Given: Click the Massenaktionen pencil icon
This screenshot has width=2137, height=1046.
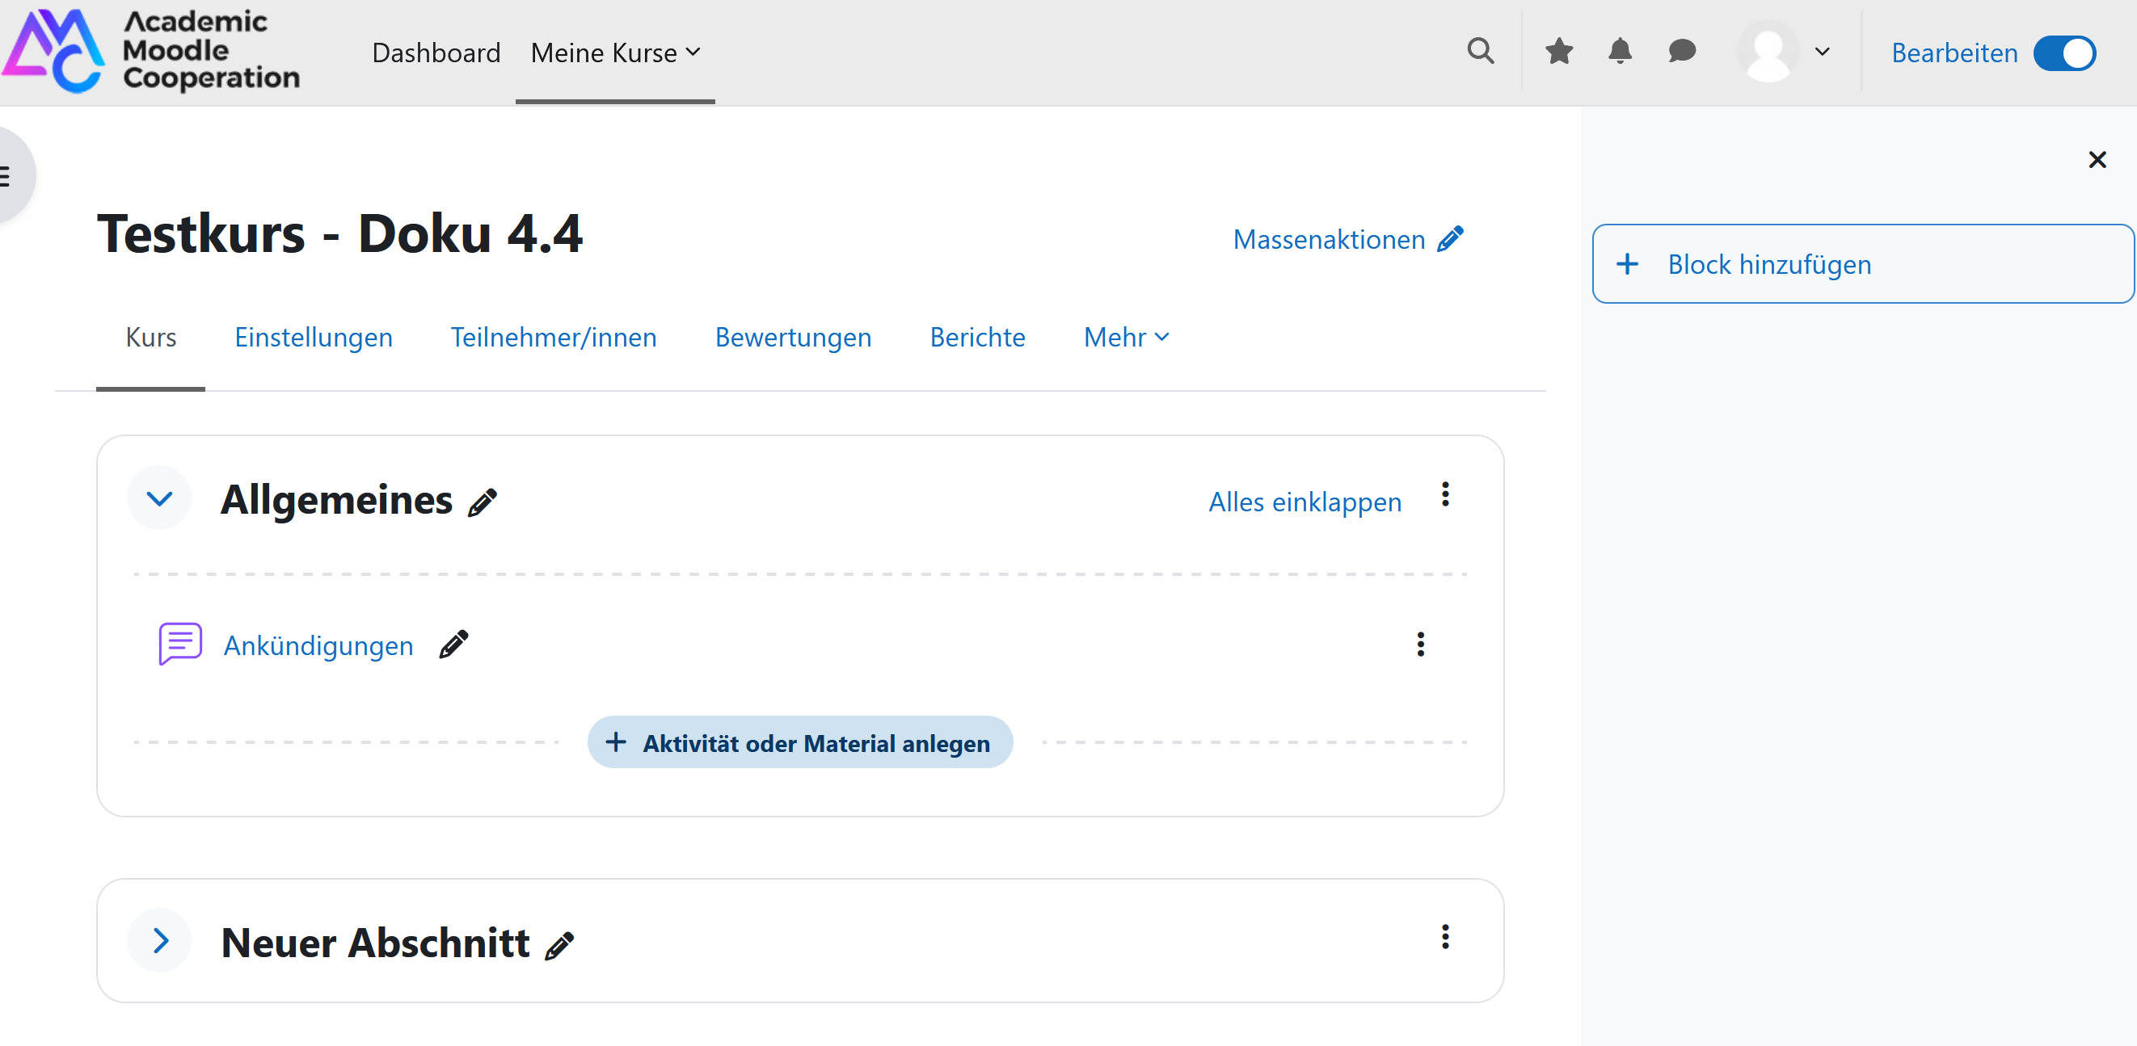Looking at the screenshot, I should (1451, 240).
